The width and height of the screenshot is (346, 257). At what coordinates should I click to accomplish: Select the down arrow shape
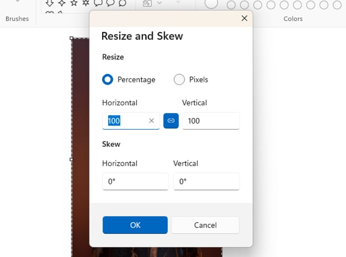pos(49,3)
